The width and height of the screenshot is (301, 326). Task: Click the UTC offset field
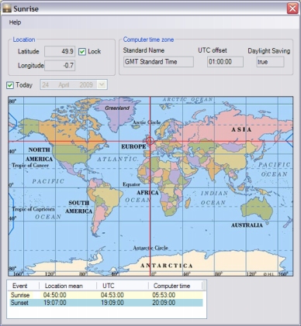225,62
